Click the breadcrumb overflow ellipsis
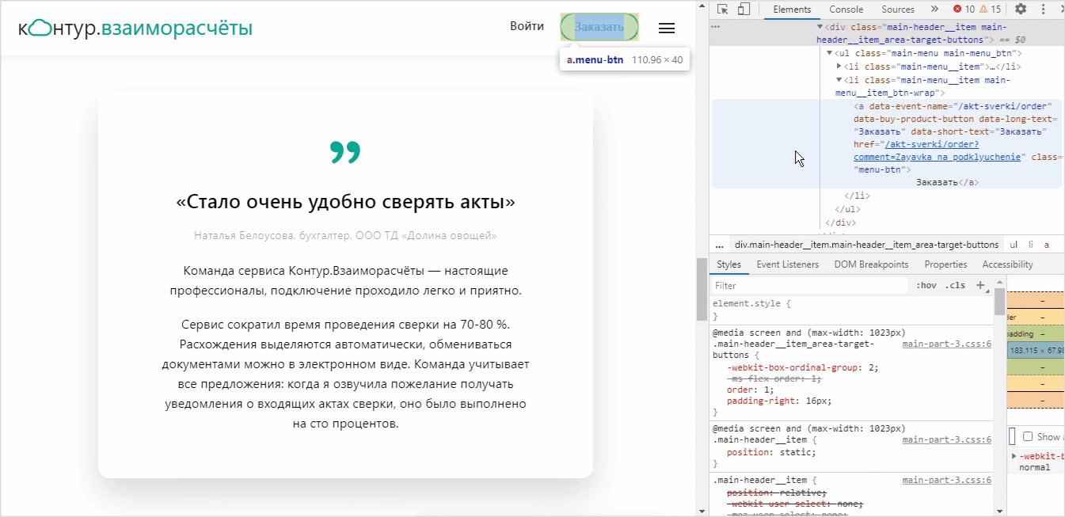 click(719, 245)
